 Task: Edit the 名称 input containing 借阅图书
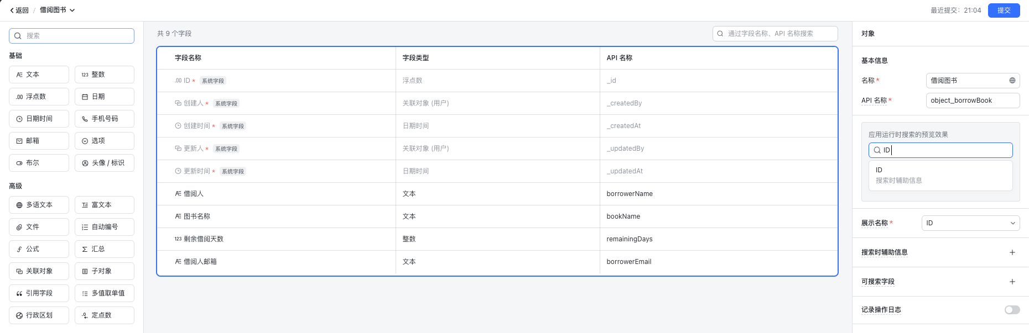pyautogui.click(x=973, y=81)
